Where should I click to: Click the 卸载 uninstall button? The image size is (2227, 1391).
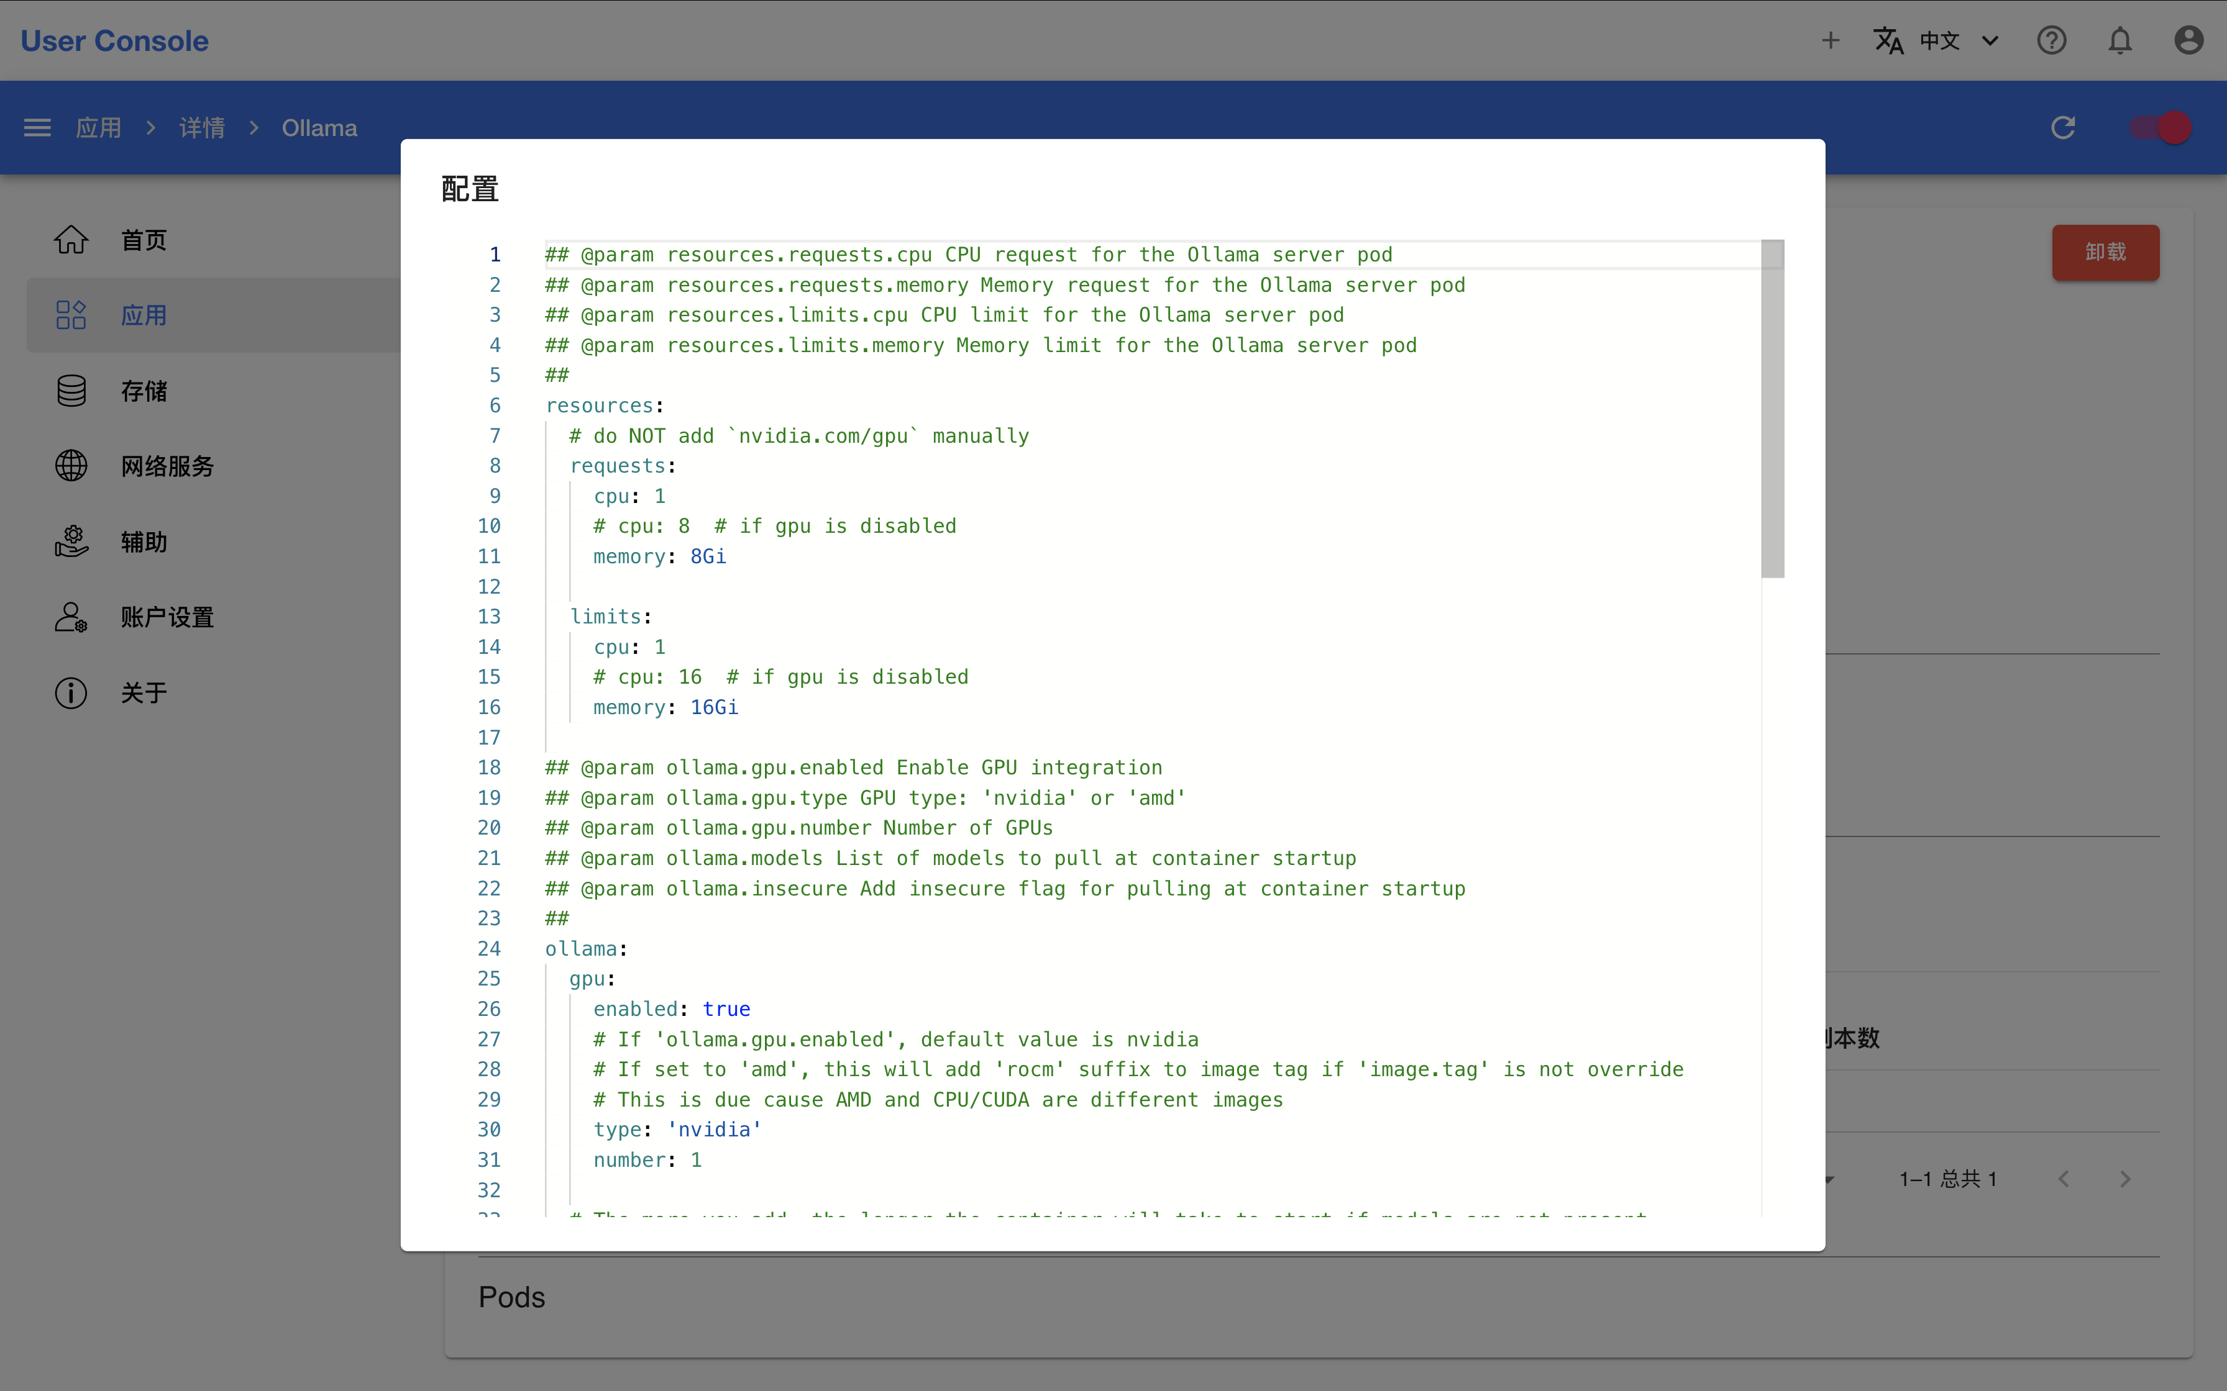(2106, 252)
